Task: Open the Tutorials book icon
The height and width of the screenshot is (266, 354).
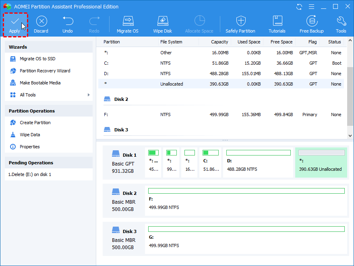Action: (277, 25)
